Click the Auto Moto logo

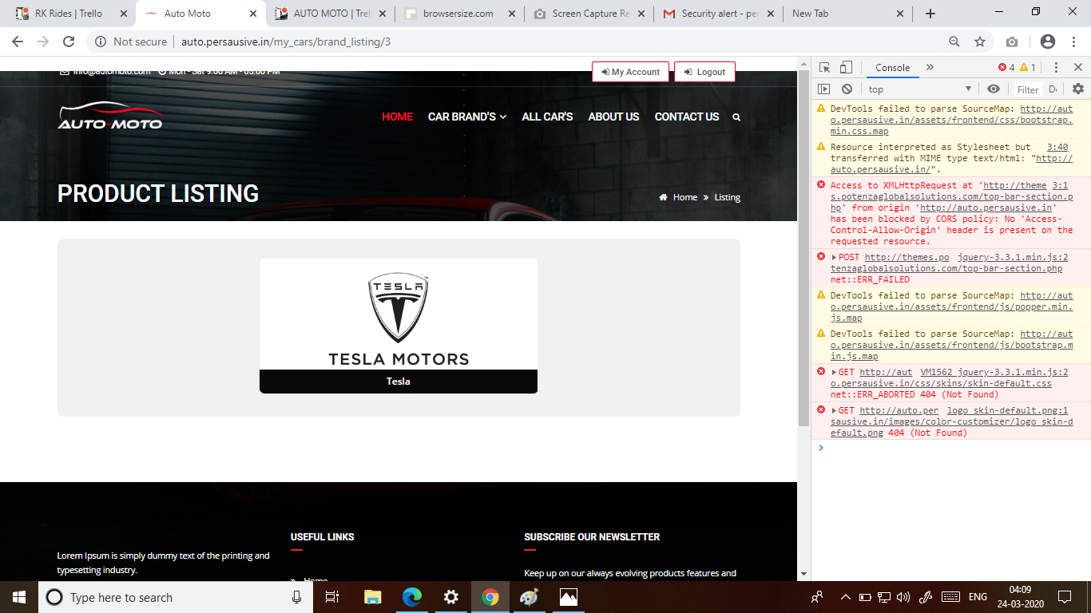pyautogui.click(x=110, y=116)
